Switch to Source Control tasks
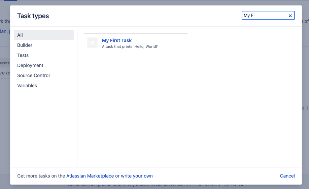Image resolution: width=309 pixels, height=189 pixels. (33, 75)
